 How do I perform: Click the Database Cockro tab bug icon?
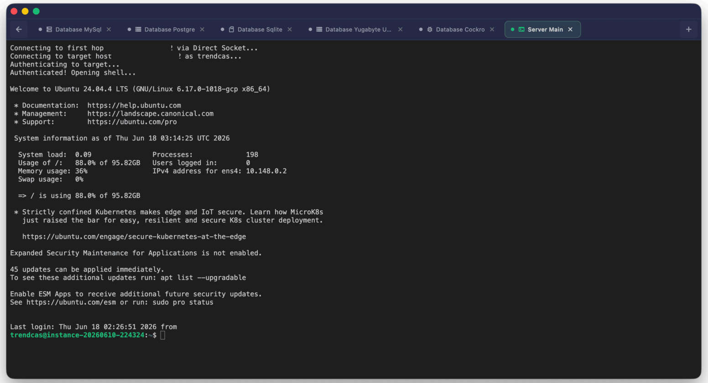(x=430, y=29)
